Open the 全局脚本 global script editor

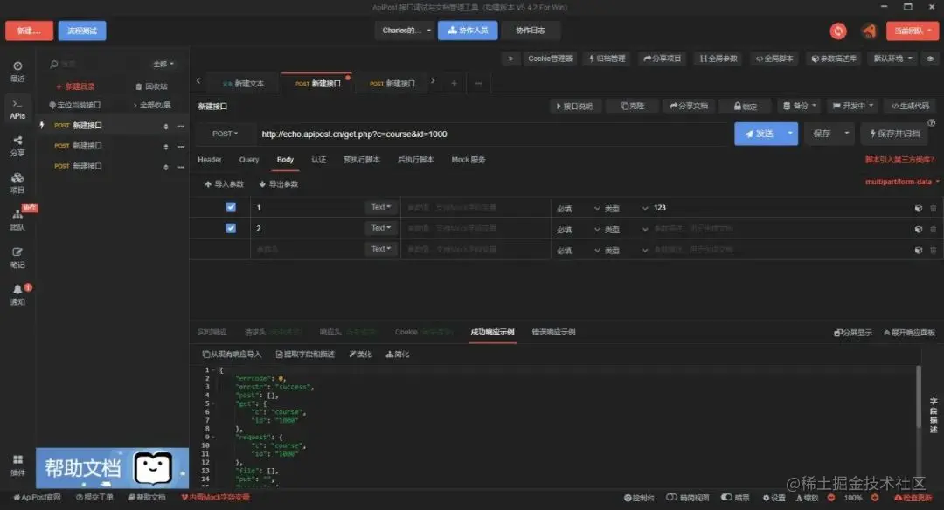click(x=773, y=59)
